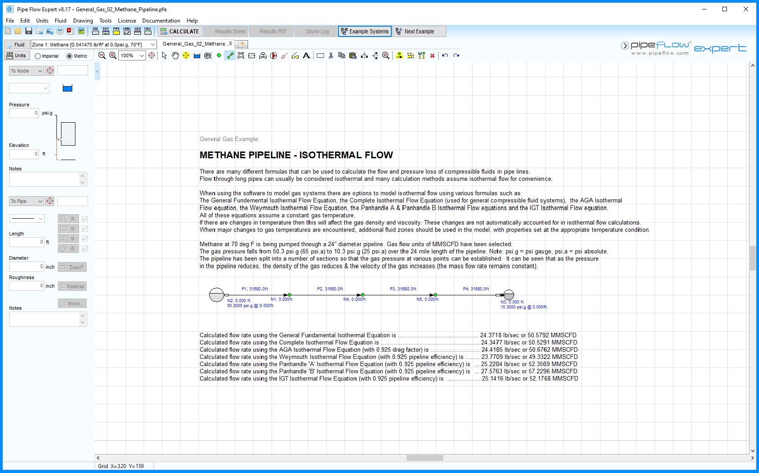The height and width of the screenshot is (473, 759).
Task: Click the horizontal scrollbar thumb
Action: tap(425, 458)
